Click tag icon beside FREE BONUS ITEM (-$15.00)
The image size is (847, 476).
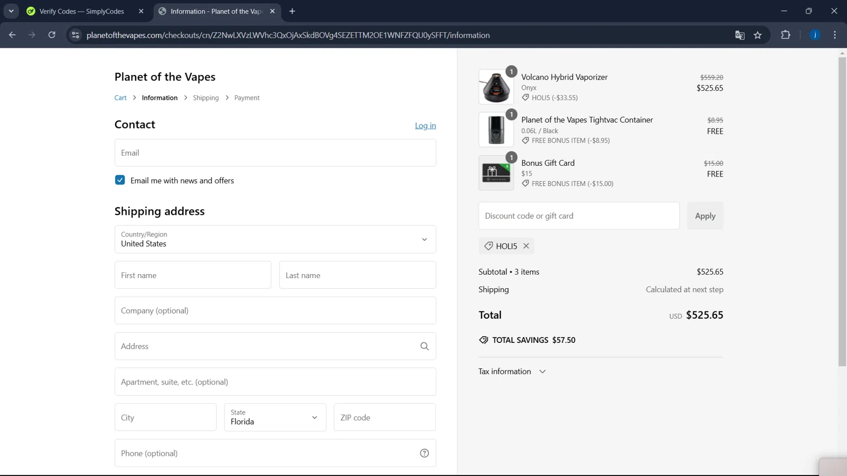click(x=525, y=183)
